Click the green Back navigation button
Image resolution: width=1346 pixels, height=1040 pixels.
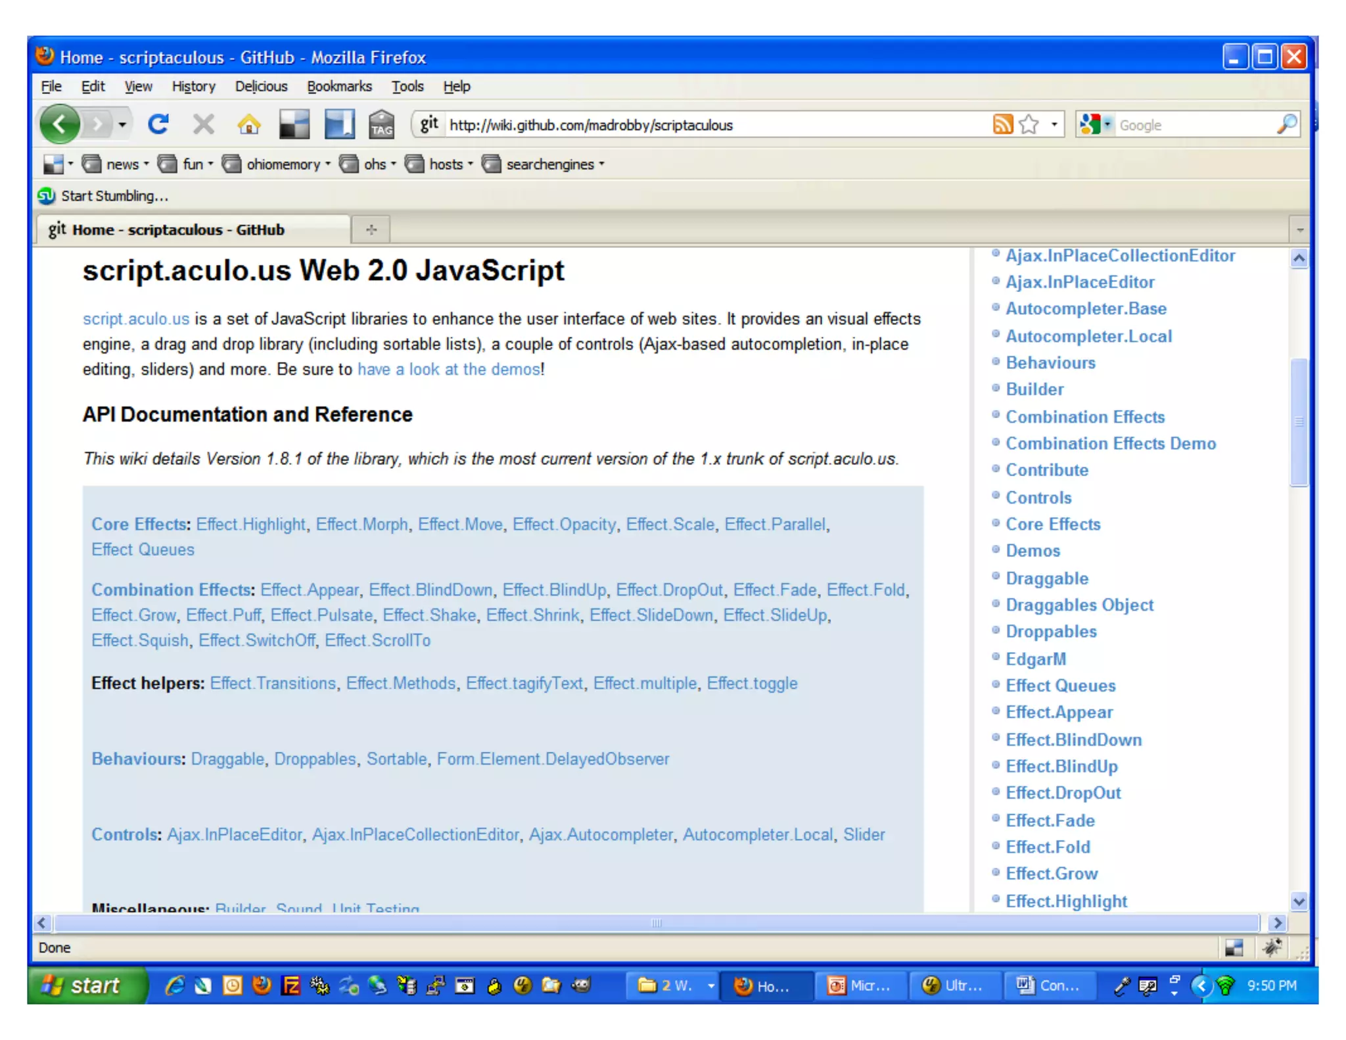tap(60, 124)
